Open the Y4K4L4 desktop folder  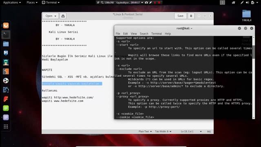pos(246,16)
